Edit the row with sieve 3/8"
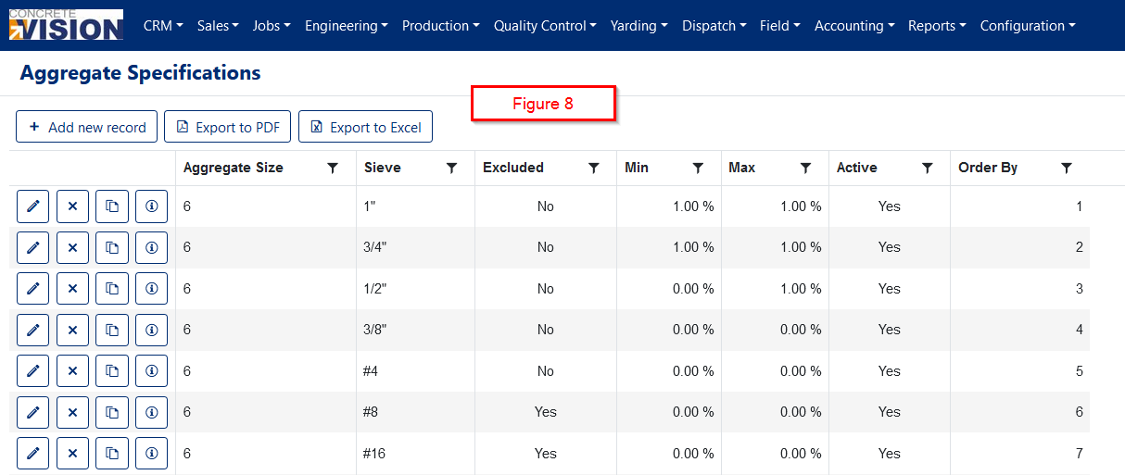This screenshot has width=1125, height=475. point(32,330)
